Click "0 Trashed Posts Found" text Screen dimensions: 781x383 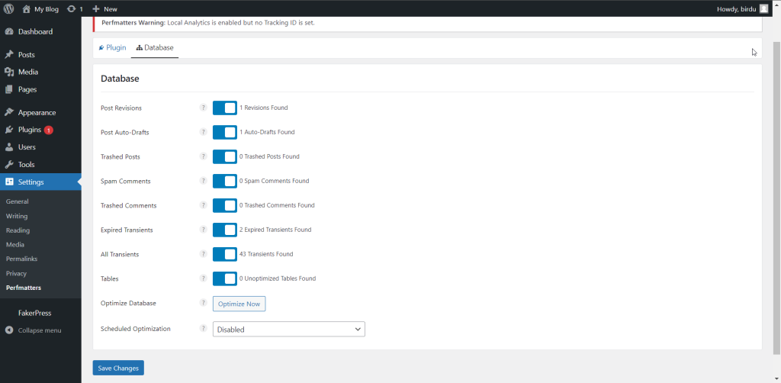pyautogui.click(x=269, y=156)
